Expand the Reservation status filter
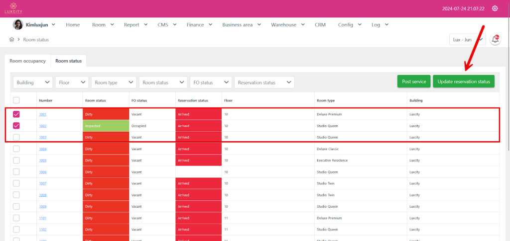The image size is (510, 241). (263, 82)
